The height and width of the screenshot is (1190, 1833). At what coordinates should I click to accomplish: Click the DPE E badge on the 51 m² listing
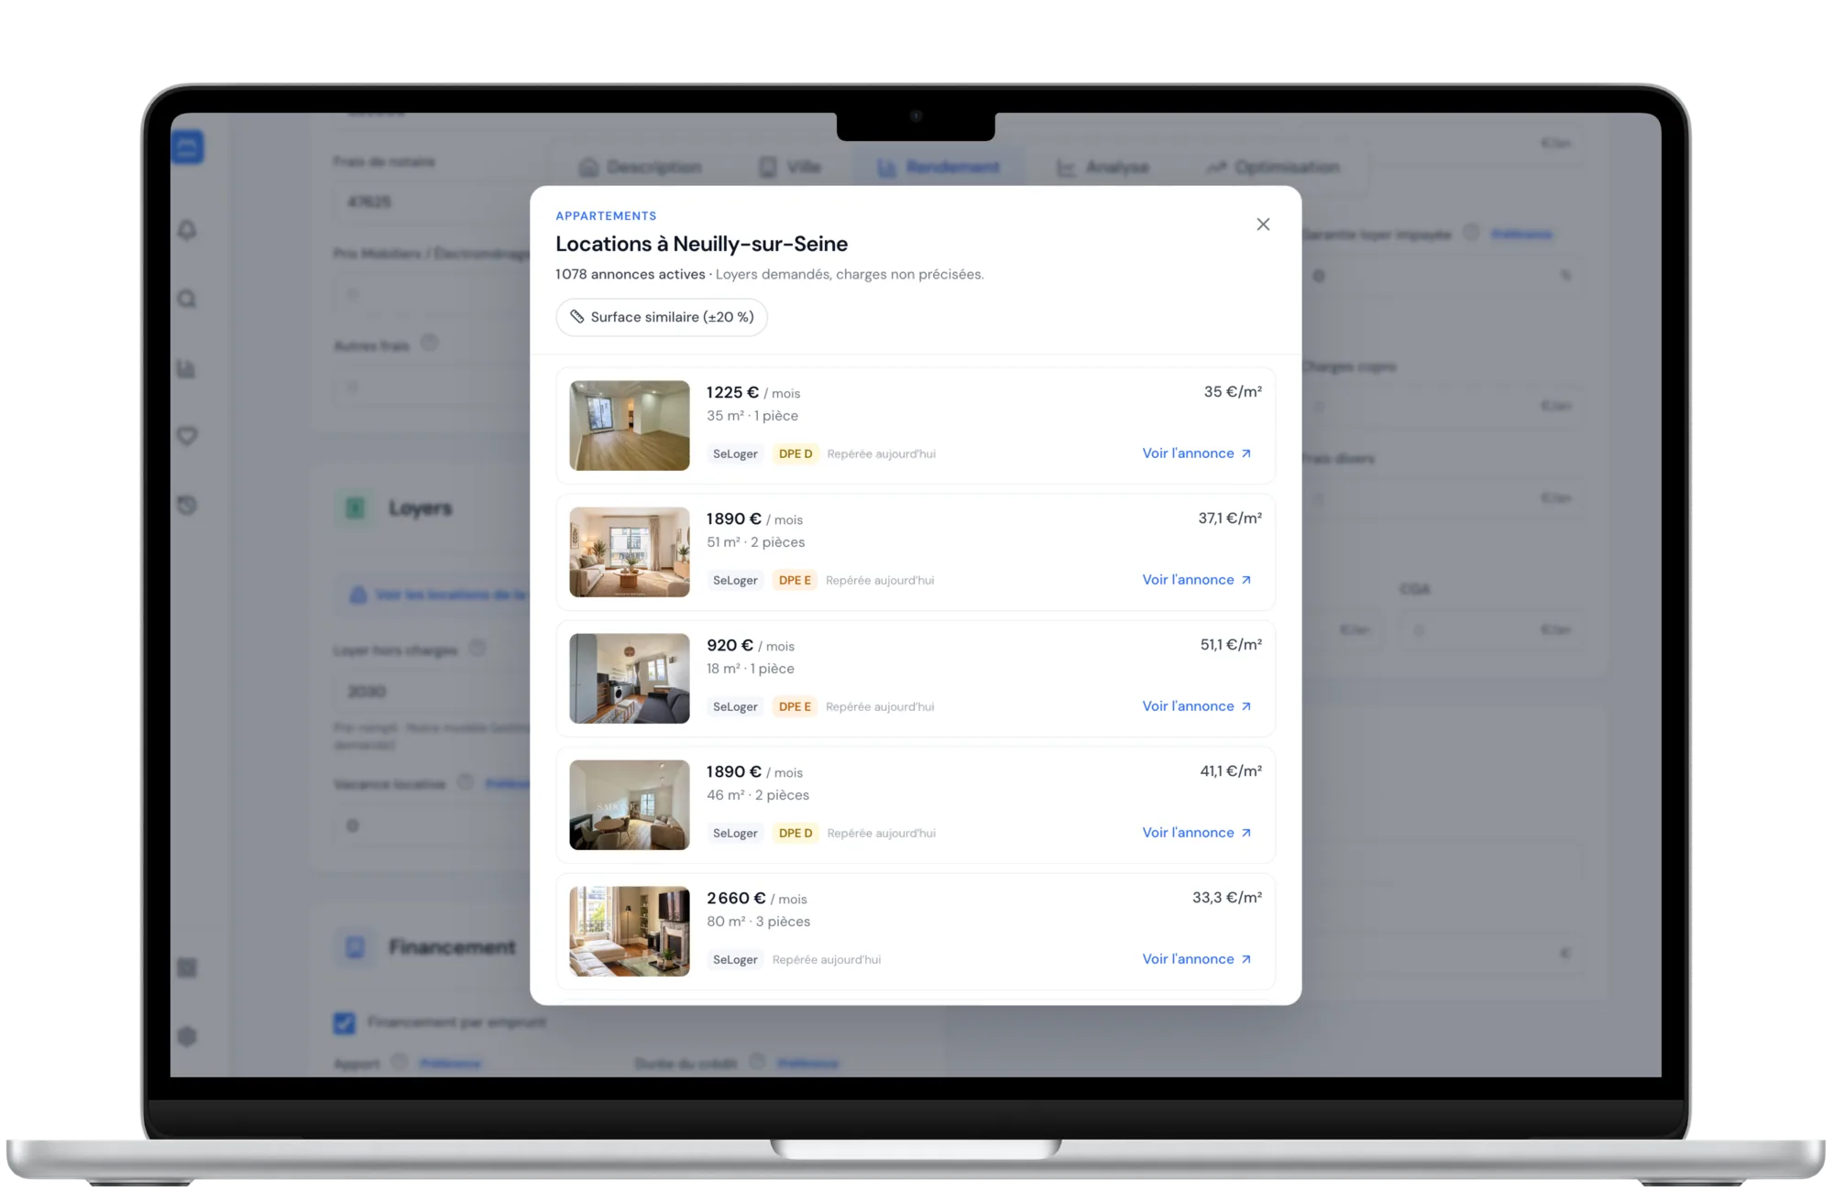coord(795,581)
